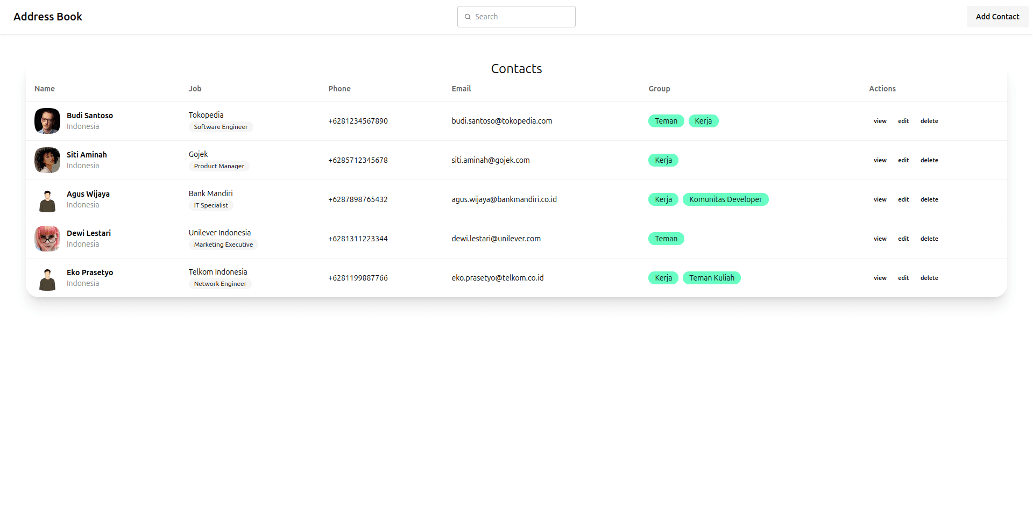Edit Siti Aminah's contact entry
The width and height of the screenshot is (1033, 517).
click(903, 160)
